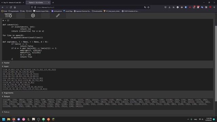Open the bookmarklets folder
This screenshot has height=122, width=217.
click(x=97, y=11)
